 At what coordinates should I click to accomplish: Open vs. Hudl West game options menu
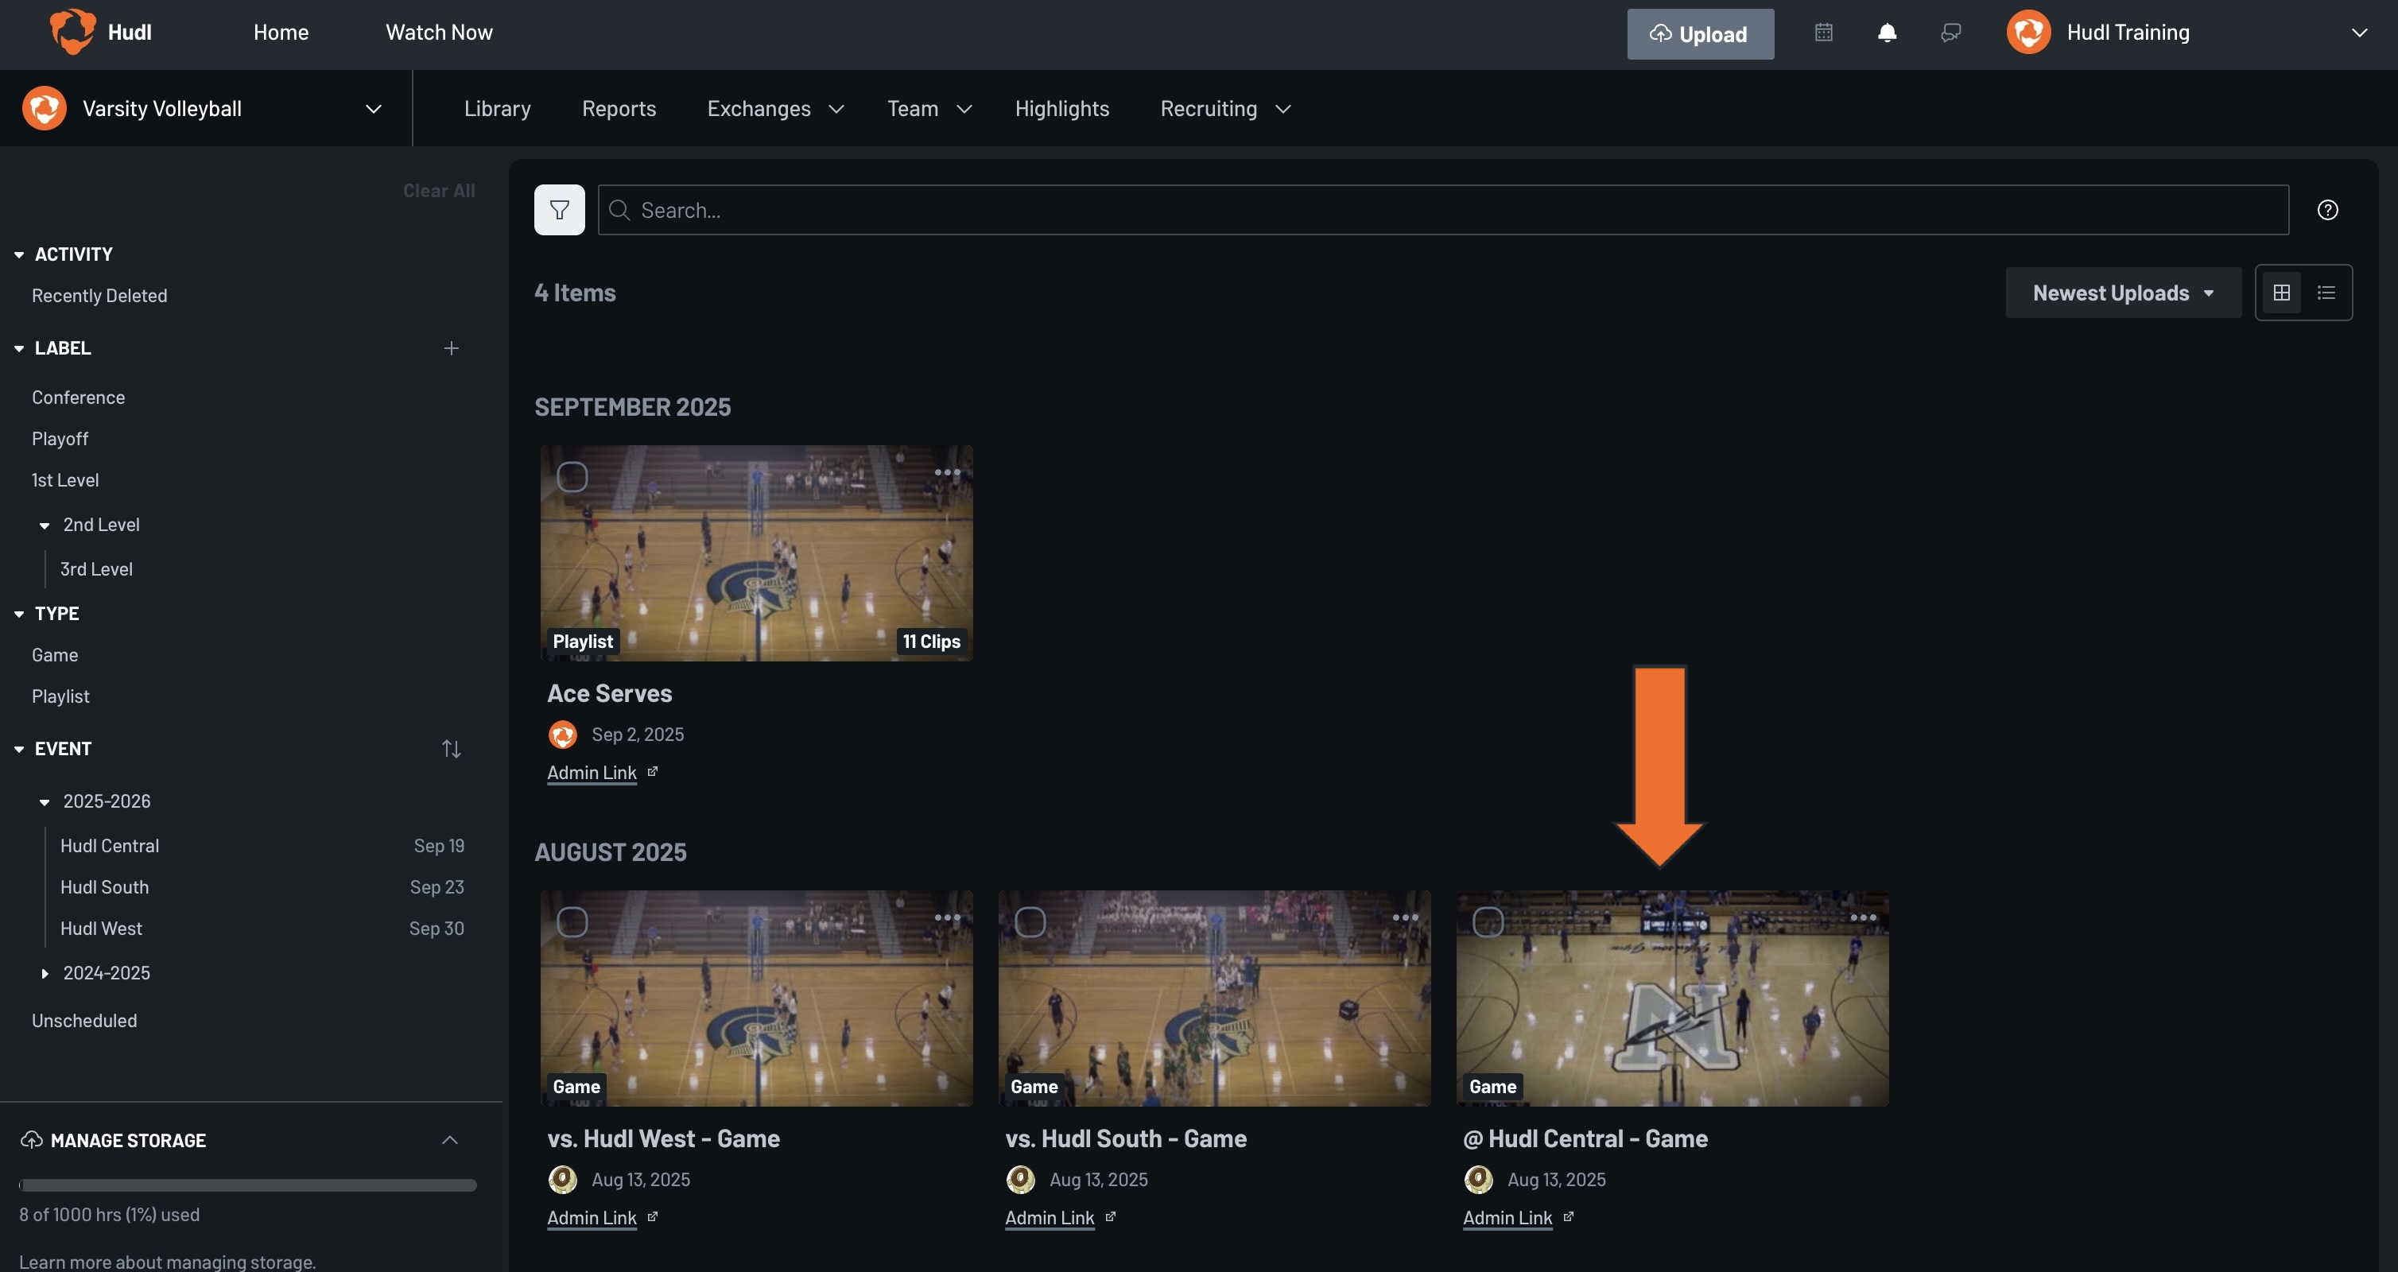pyautogui.click(x=947, y=917)
